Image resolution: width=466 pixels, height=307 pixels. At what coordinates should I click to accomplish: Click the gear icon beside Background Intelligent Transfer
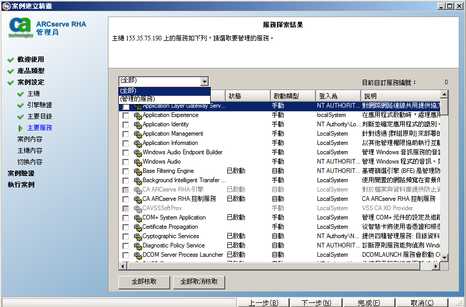138,181
